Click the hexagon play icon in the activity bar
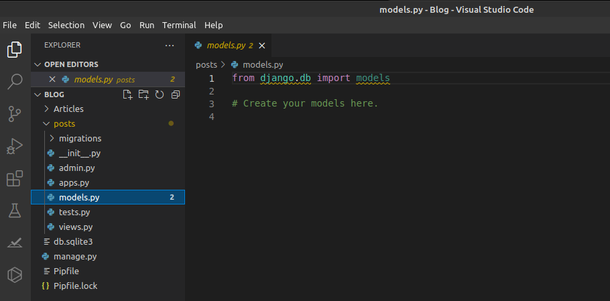 coord(15,275)
